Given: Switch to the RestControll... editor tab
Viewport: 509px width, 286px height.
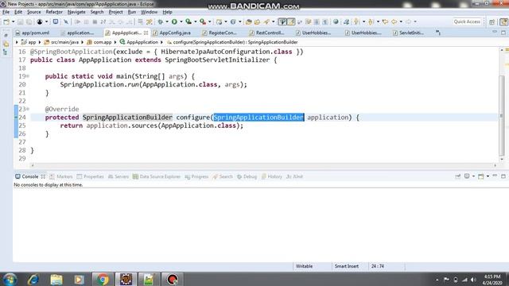Looking at the screenshot, I should pyautogui.click(x=267, y=33).
